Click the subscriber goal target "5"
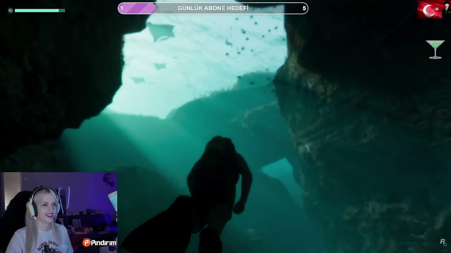451x253 pixels. [x=304, y=8]
